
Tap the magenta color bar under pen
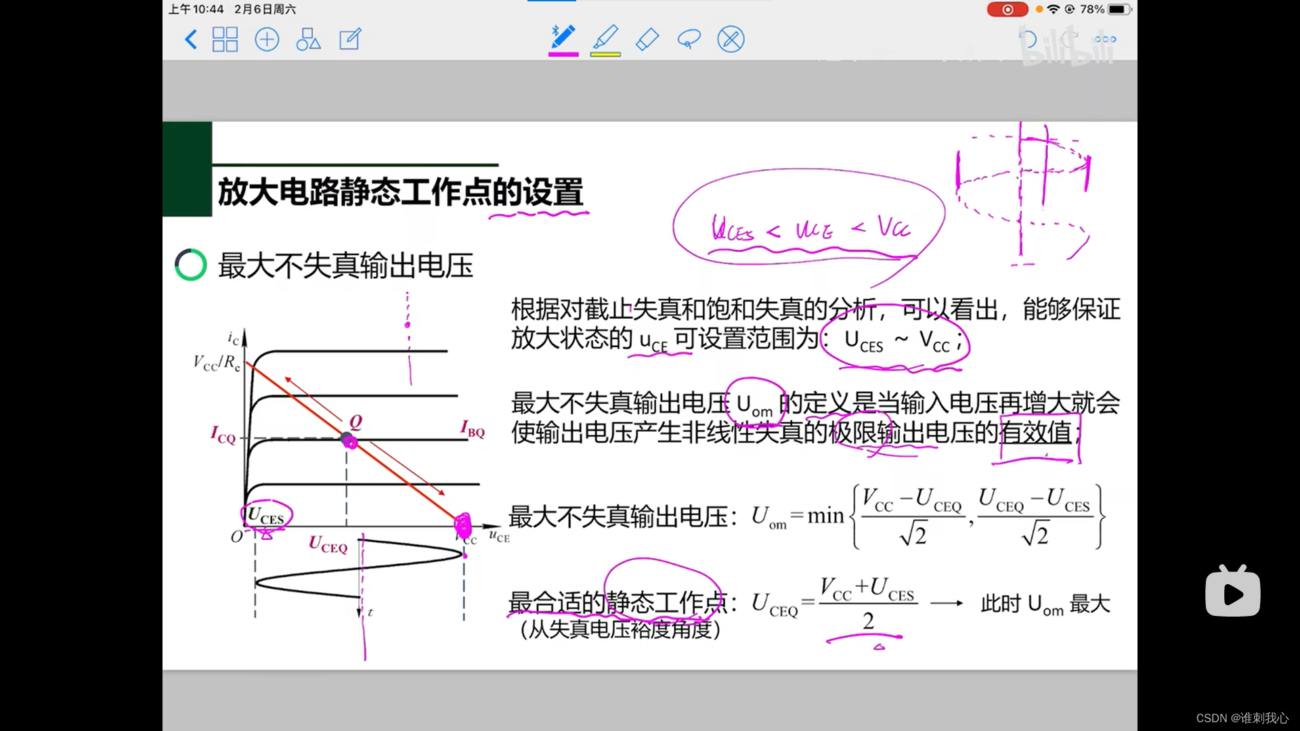563,54
